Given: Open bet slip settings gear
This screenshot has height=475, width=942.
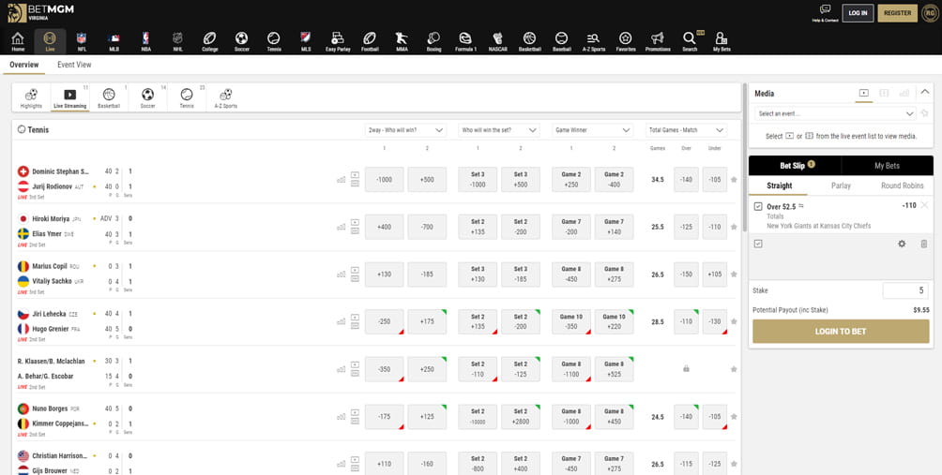Looking at the screenshot, I should click(x=902, y=244).
